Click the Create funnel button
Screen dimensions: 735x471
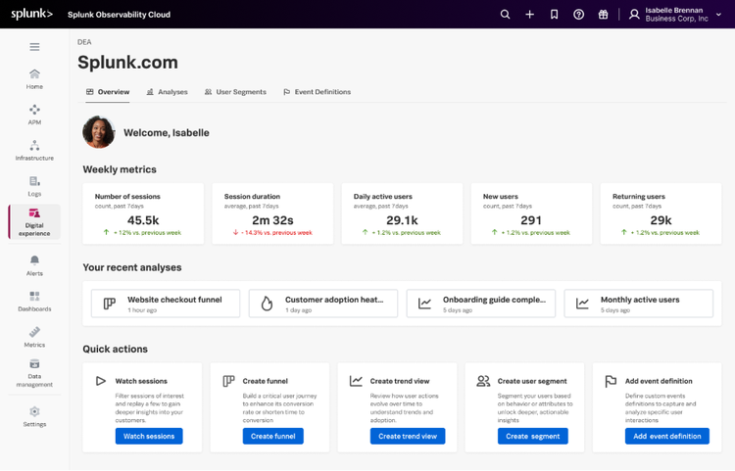pyautogui.click(x=273, y=436)
